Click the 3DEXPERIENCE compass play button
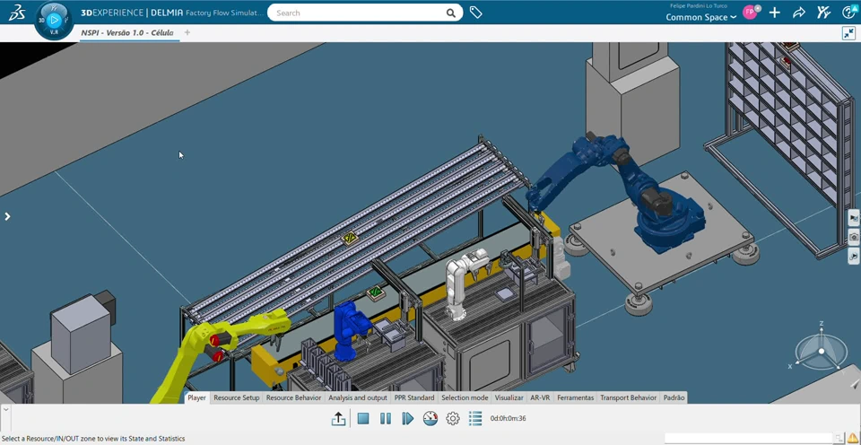 [x=54, y=20]
